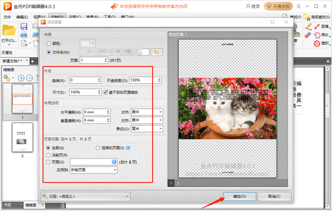Image resolution: width=332 pixels, height=211 pixels.
Task: Close the document panel with the X button
Action: pos(328,61)
